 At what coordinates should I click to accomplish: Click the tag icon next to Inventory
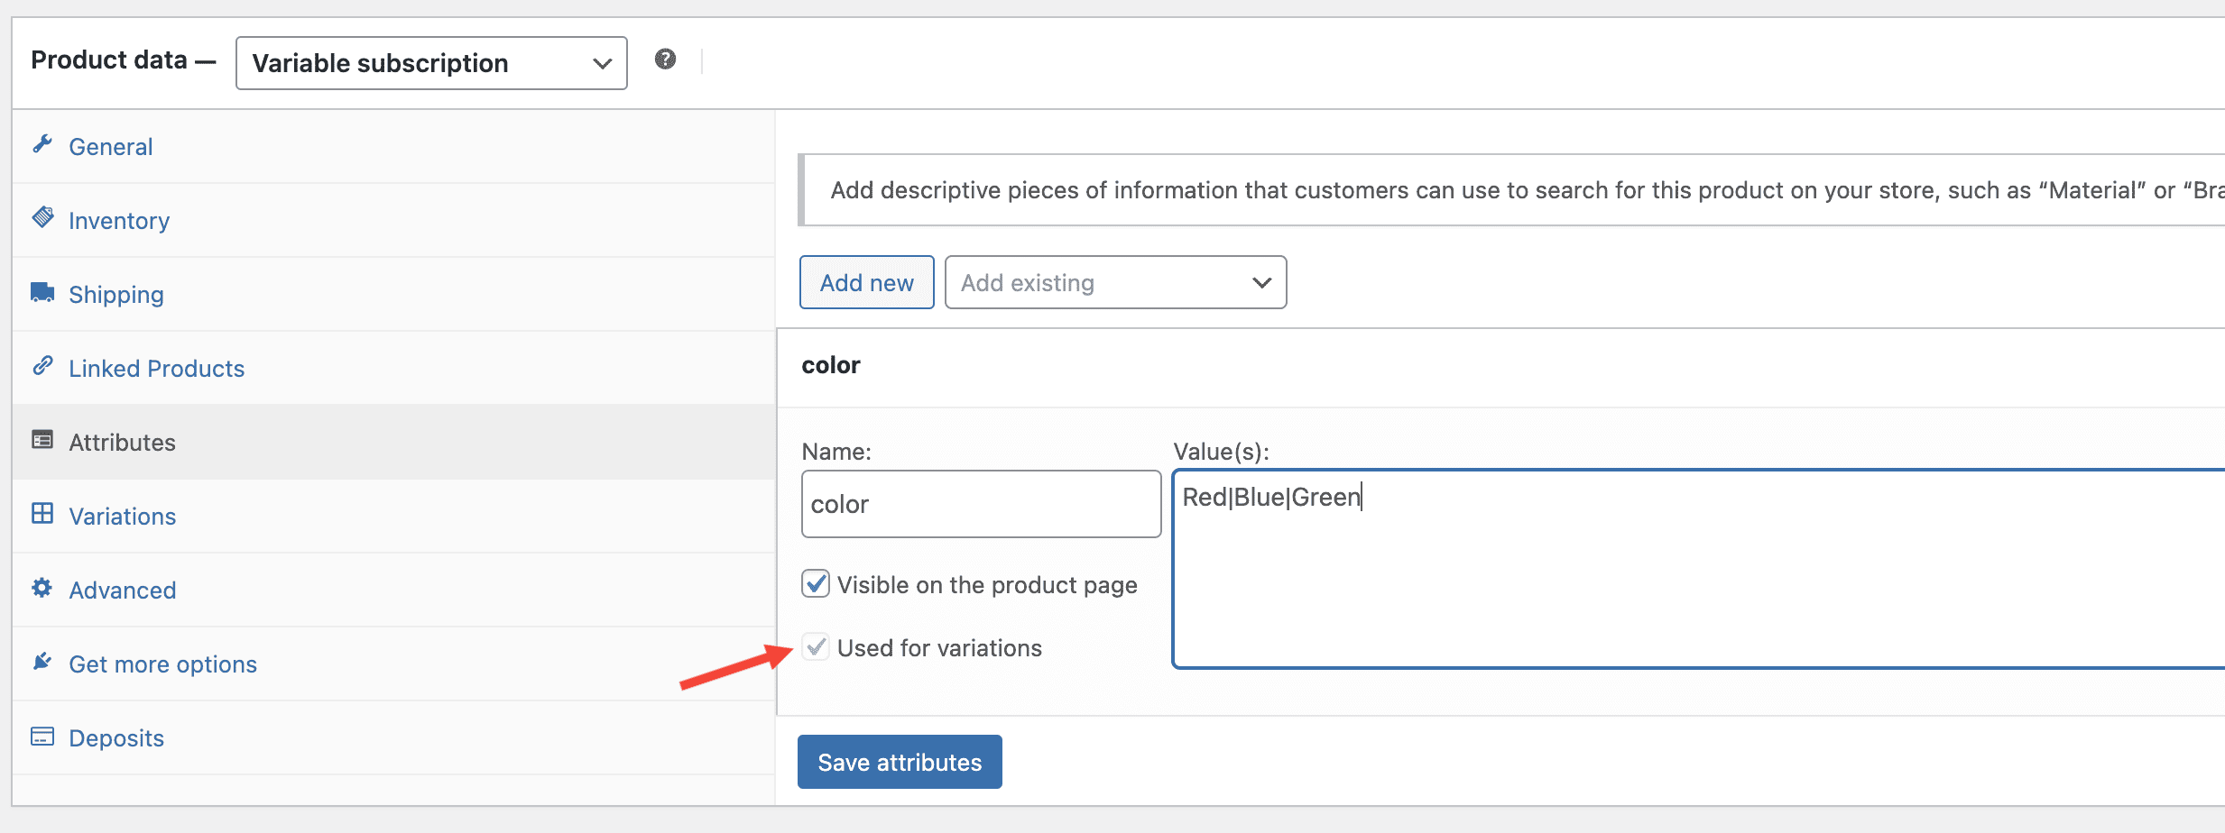42,218
